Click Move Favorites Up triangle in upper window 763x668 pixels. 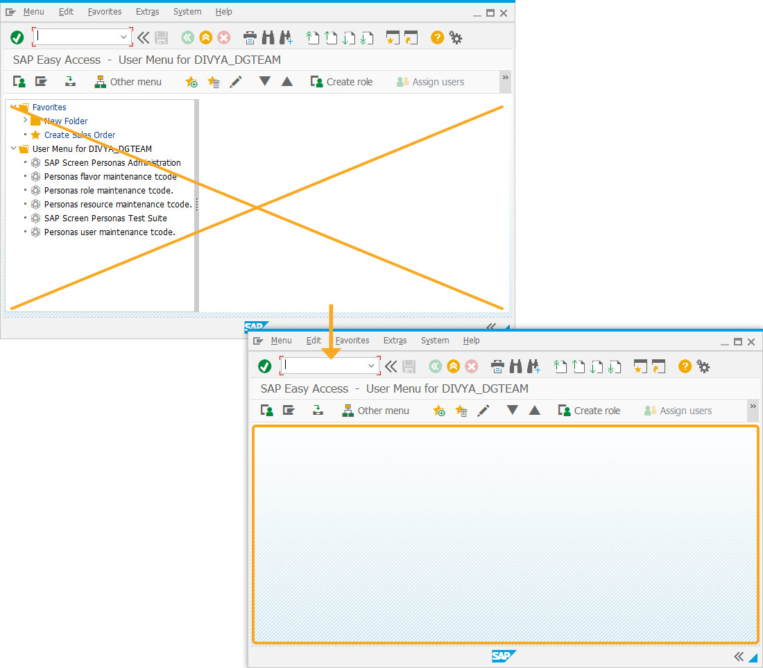(x=287, y=81)
